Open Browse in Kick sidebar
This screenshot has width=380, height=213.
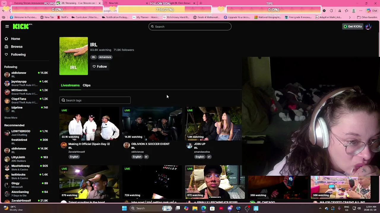pos(14,46)
